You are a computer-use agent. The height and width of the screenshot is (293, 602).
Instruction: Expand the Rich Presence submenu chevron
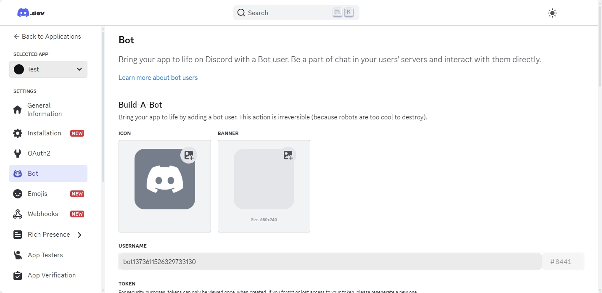(x=79, y=235)
